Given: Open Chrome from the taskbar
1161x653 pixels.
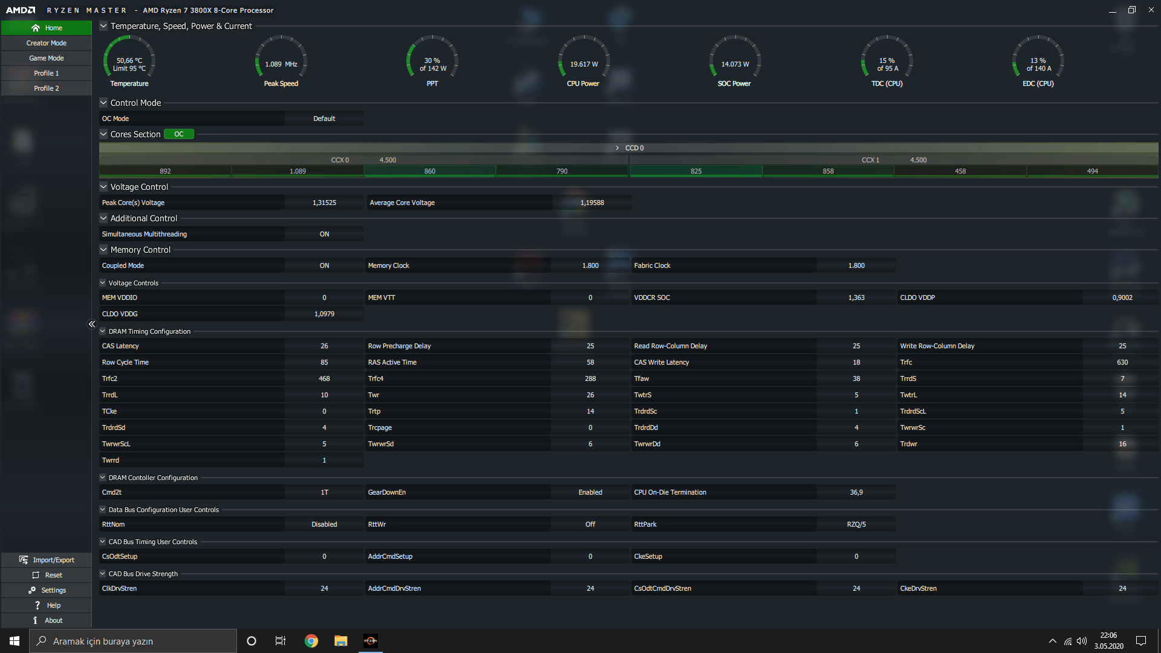Looking at the screenshot, I should click(311, 641).
